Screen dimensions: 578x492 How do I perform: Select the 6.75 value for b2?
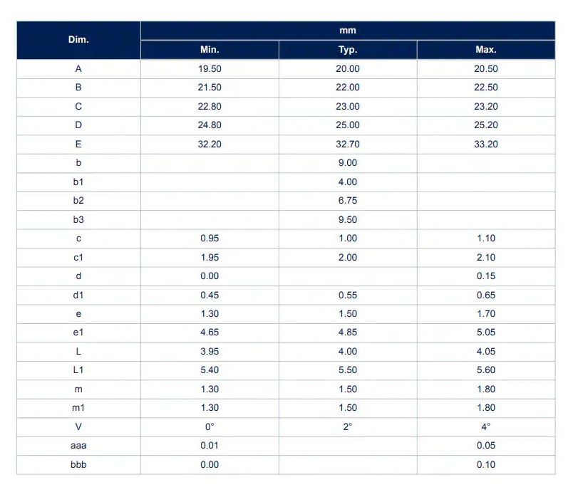[347, 201]
